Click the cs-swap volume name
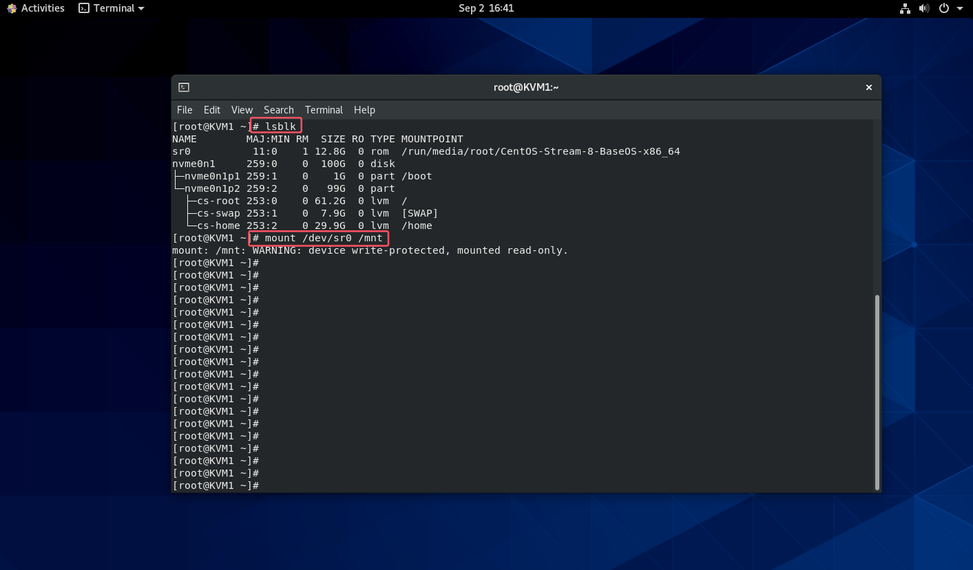Image resolution: width=973 pixels, height=570 pixels. coord(218,213)
